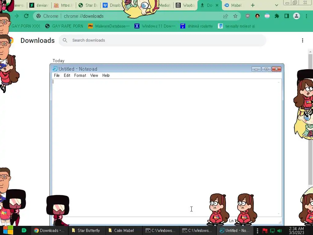Click the "Today" section heading
Image resolution: width=313 pixels, height=235 pixels.
tap(58, 61)
